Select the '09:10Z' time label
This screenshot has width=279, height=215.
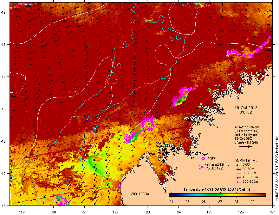(x=246, y=112)
